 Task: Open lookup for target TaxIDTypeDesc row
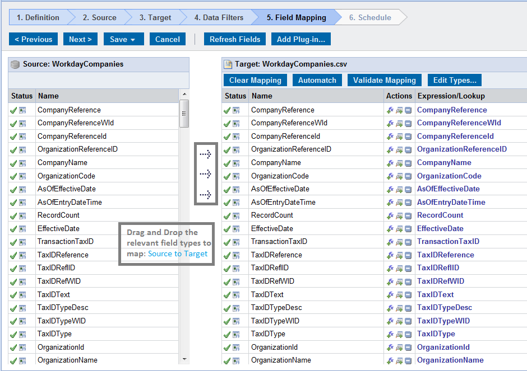[399, 308]
